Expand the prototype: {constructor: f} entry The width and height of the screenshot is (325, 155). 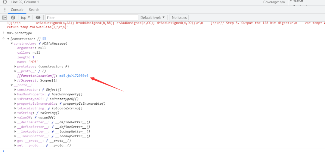15,67
